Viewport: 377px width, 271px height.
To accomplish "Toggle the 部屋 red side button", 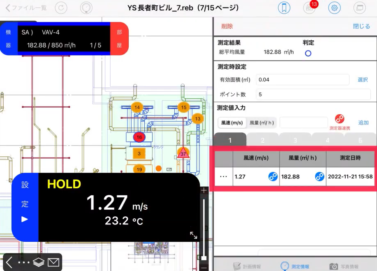I will pos(119,39).
